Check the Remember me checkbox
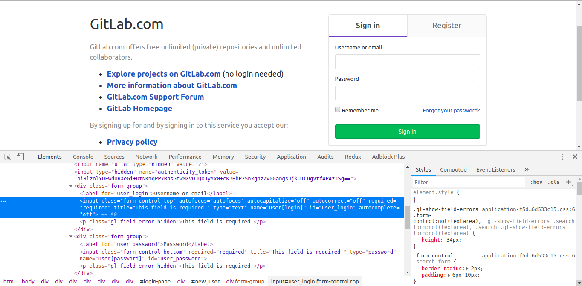Viewport: 582px width, 286px height. 338,110
